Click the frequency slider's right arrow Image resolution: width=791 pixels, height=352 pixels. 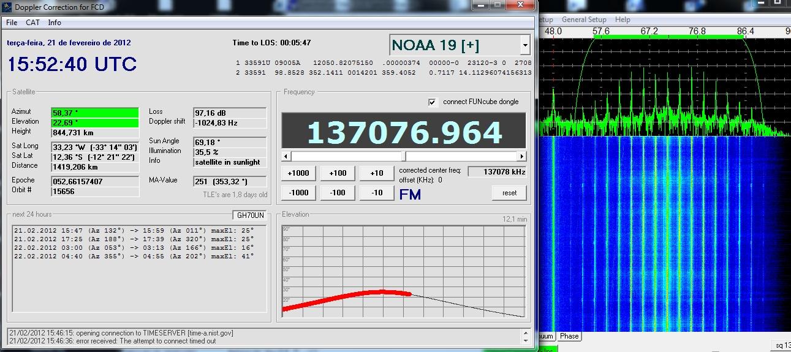(x=521, y=156)
